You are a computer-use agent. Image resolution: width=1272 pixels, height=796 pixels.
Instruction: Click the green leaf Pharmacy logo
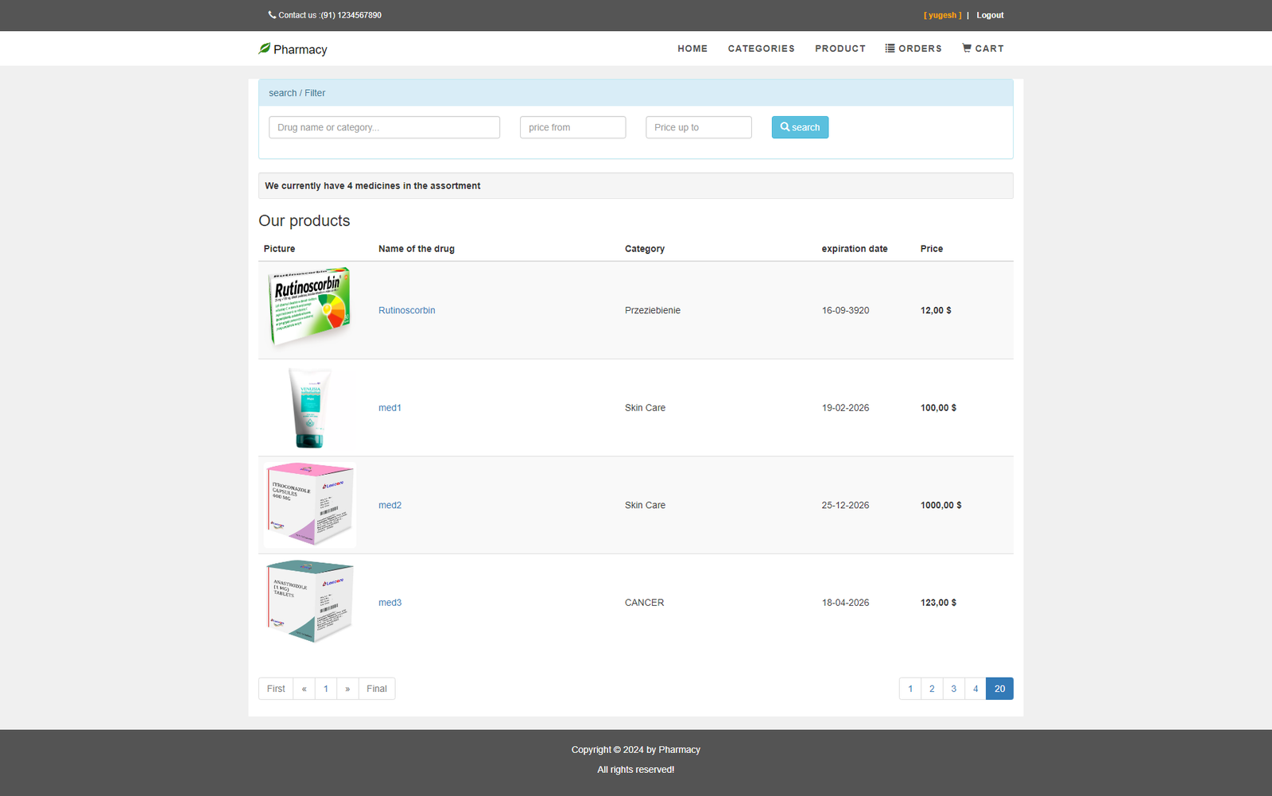tap(265, 49)
